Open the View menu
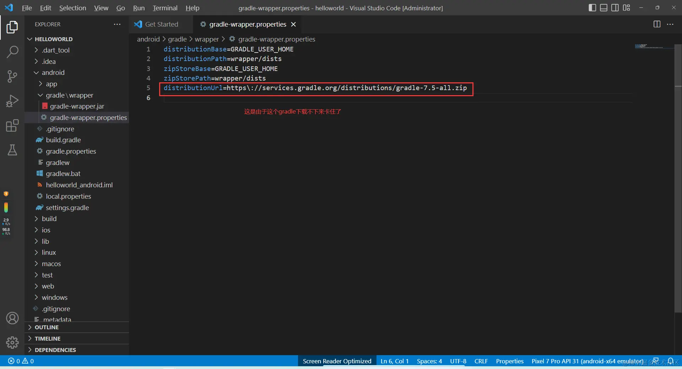Image resolution: width=682 pixels, height=369 pixels. pos(101,8)
